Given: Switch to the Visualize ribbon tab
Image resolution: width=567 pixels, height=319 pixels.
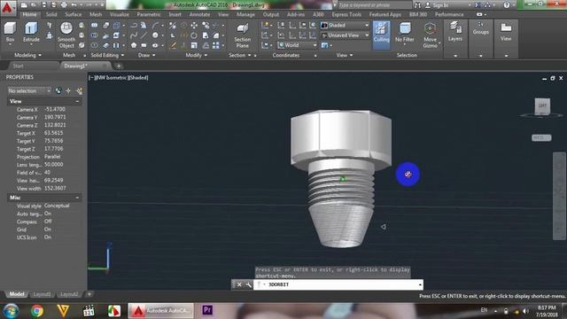Looking at the screenshot, I should [120, 14].
